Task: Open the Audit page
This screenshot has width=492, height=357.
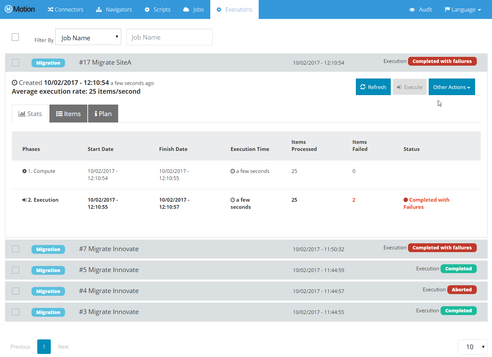Action: (x=421, y=9)
